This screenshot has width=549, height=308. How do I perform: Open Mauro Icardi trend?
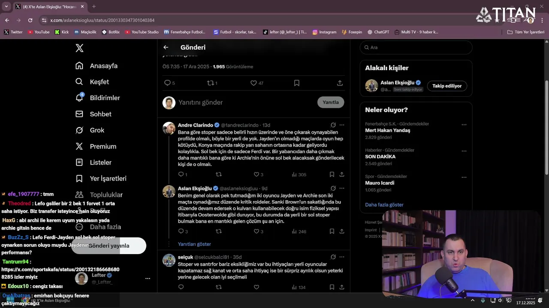point(380,183)
